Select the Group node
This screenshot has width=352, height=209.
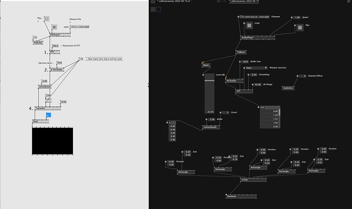253,180
